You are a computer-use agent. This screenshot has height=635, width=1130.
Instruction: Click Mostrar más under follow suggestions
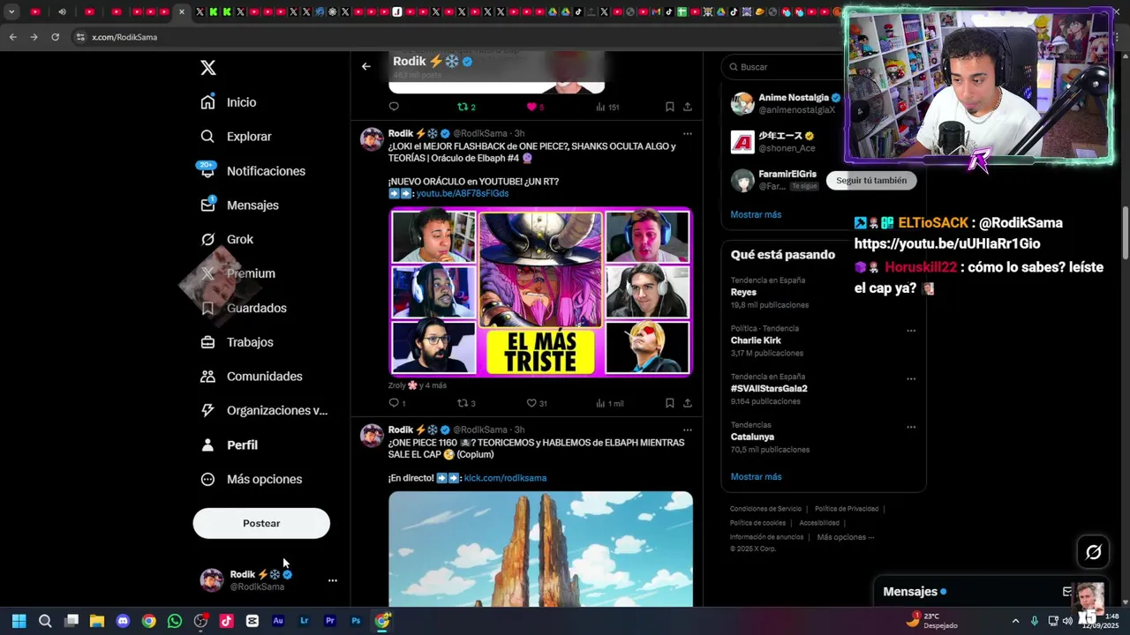tap(756, 214)
